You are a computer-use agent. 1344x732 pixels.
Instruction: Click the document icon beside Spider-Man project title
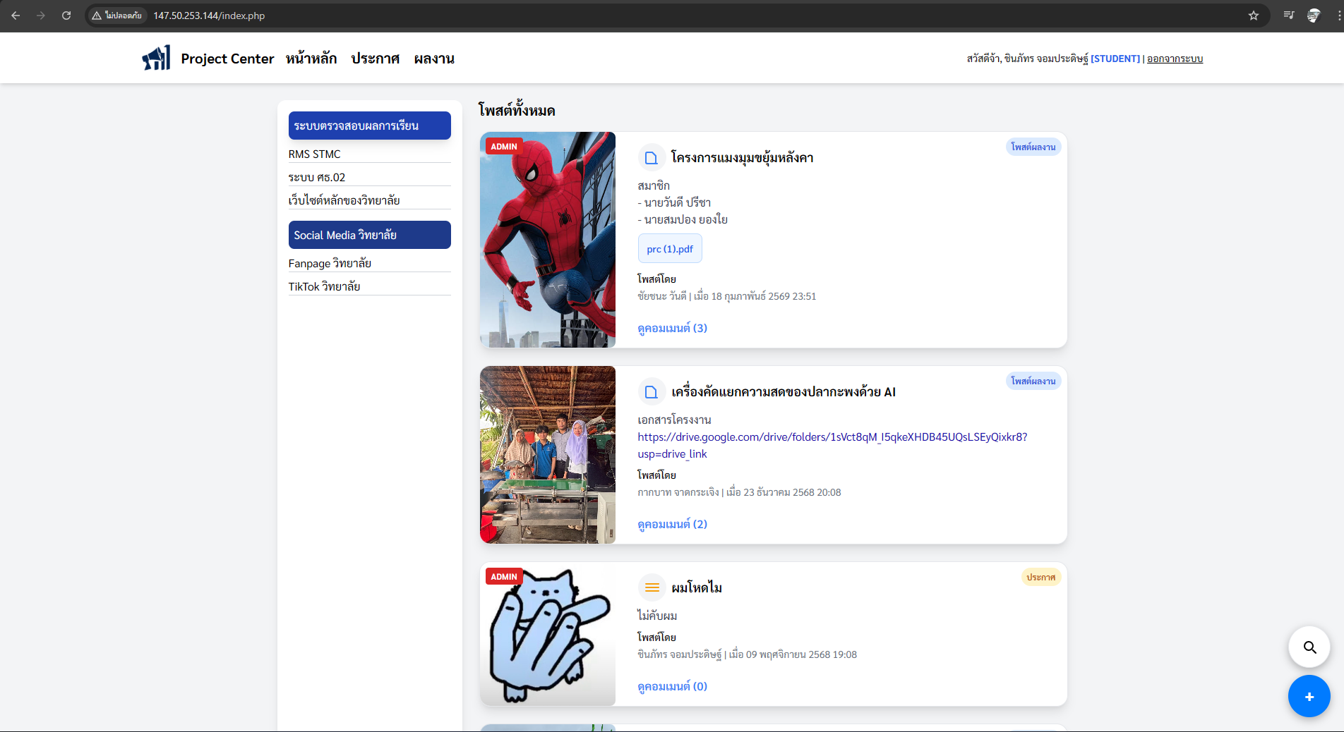pos(652,158)
